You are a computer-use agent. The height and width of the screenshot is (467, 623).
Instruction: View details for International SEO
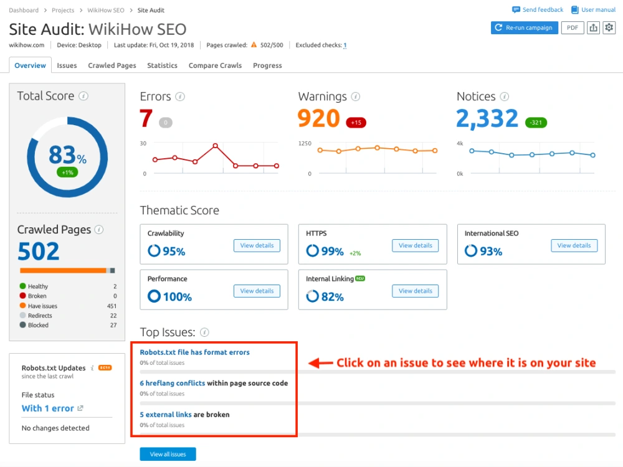(574, 245)
